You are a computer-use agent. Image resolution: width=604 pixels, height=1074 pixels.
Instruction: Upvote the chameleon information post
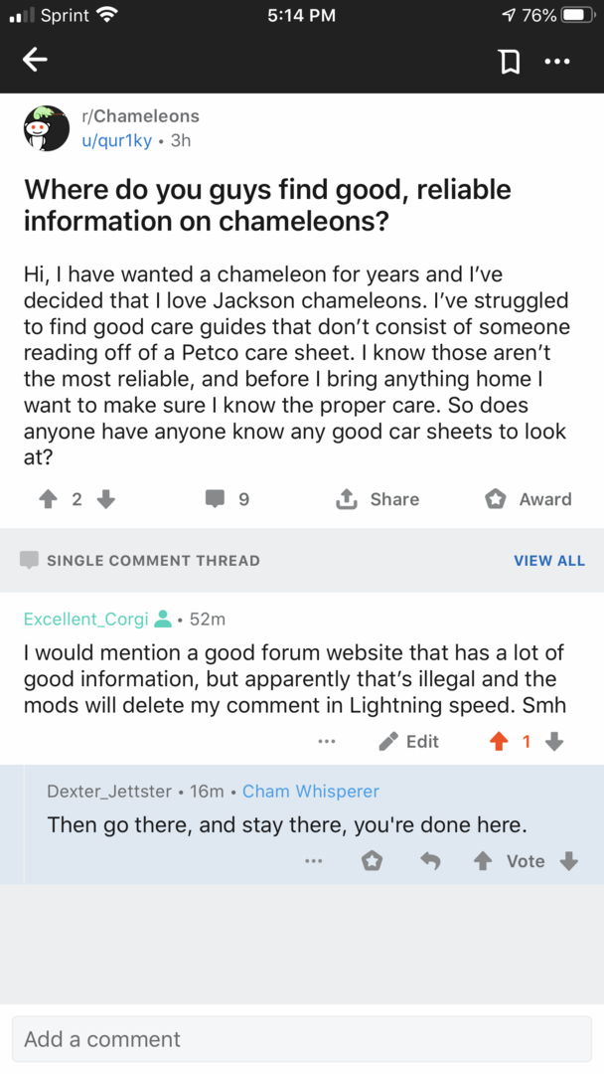click(x=47, y=499)
